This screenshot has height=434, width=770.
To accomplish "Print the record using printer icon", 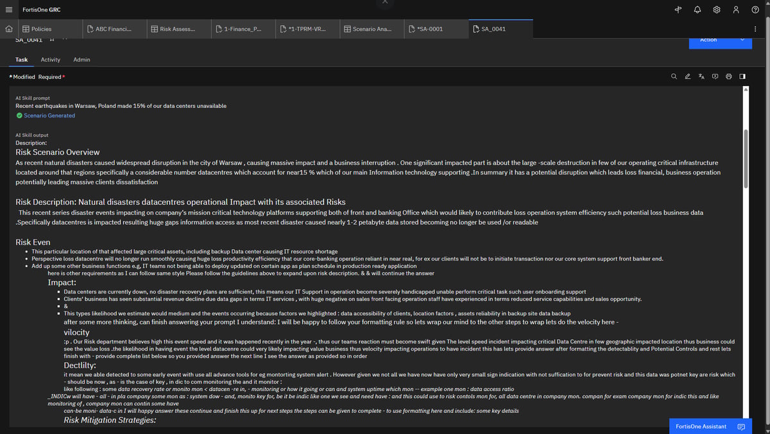I will 729,76.
